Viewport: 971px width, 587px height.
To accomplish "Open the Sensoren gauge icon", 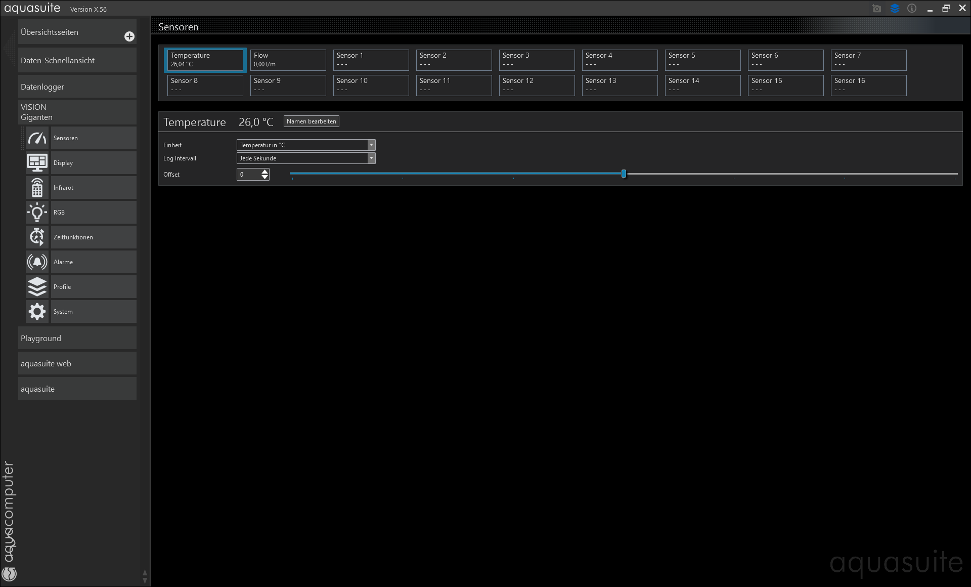I will 37,138.
